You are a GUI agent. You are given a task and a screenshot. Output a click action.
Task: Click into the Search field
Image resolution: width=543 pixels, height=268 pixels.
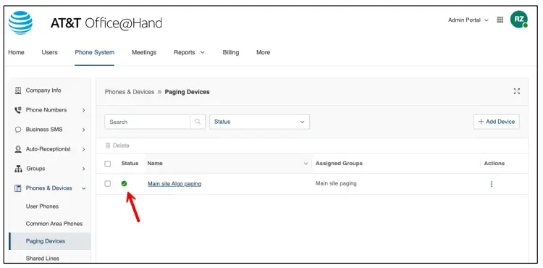(148, 122)
